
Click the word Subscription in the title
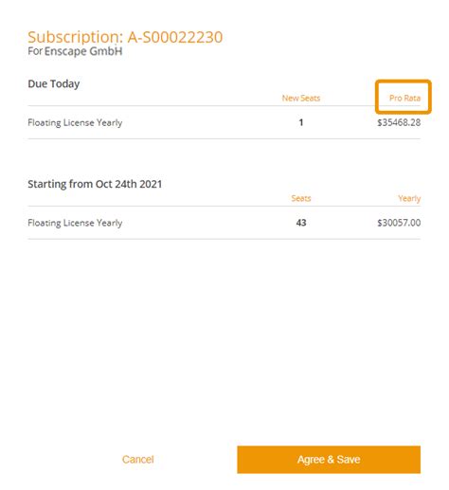pyautogui.click(x=75, y=37)
